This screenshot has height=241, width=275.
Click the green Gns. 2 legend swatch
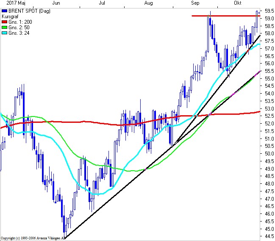[4, 28]
